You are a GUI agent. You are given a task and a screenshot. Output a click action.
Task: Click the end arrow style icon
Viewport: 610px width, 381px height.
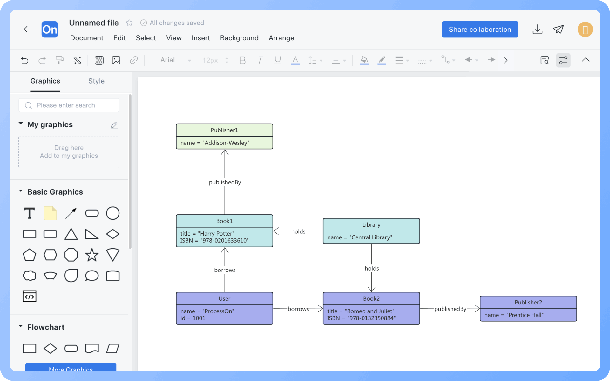coord(491,60)
